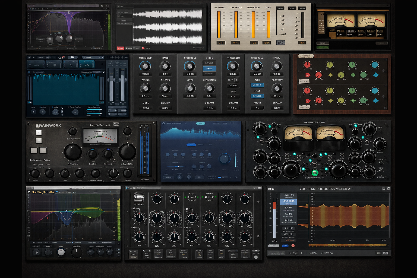Select the OPEN mode button
Image resolution: width=417 pixels, height=278 pixels.
pyautogui.click(x=209, y=68)
